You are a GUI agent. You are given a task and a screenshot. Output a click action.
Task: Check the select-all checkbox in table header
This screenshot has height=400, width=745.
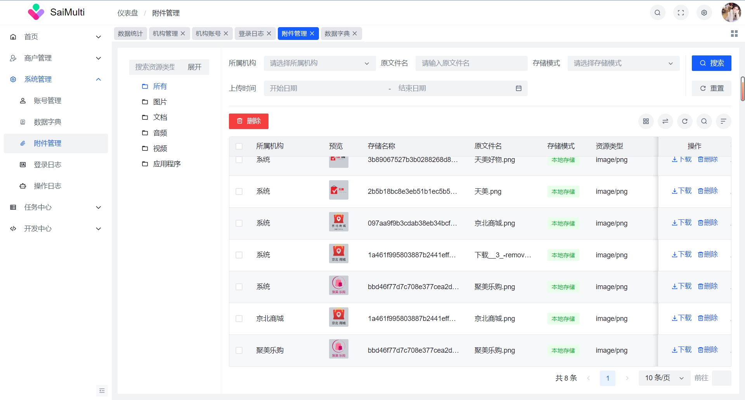[x=239, y=146]
